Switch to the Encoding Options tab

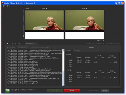17,44
